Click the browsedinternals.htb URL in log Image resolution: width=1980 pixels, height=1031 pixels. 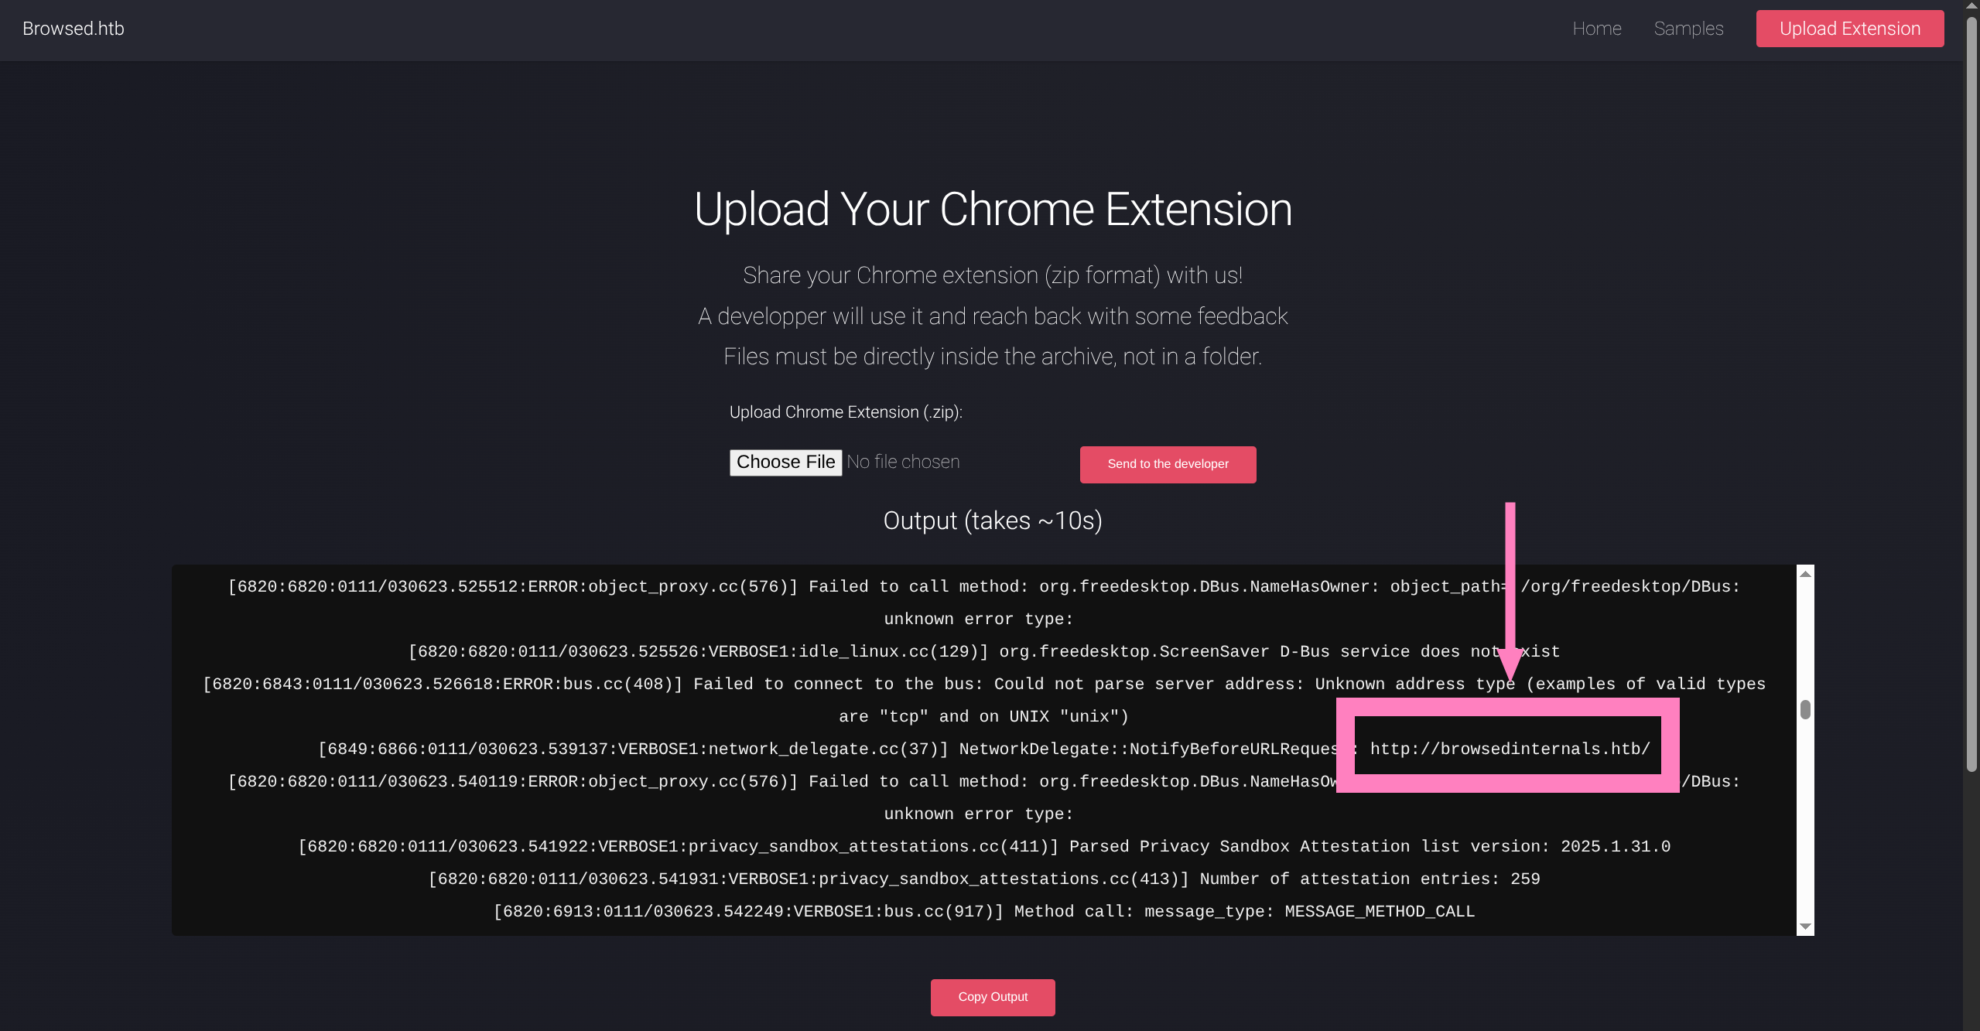[1510, 749]
